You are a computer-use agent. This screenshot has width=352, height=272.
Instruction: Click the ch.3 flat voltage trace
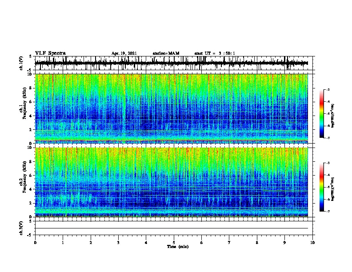point(172,228)
